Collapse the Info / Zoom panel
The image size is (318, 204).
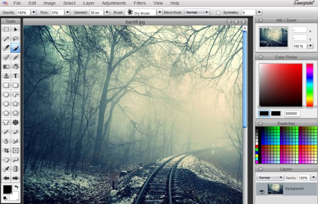click(x=261, y=21)
